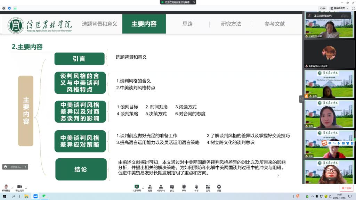Screen dimensions: 356x200
Task: Check network signal strength icon
Action: tap(15, 8)
